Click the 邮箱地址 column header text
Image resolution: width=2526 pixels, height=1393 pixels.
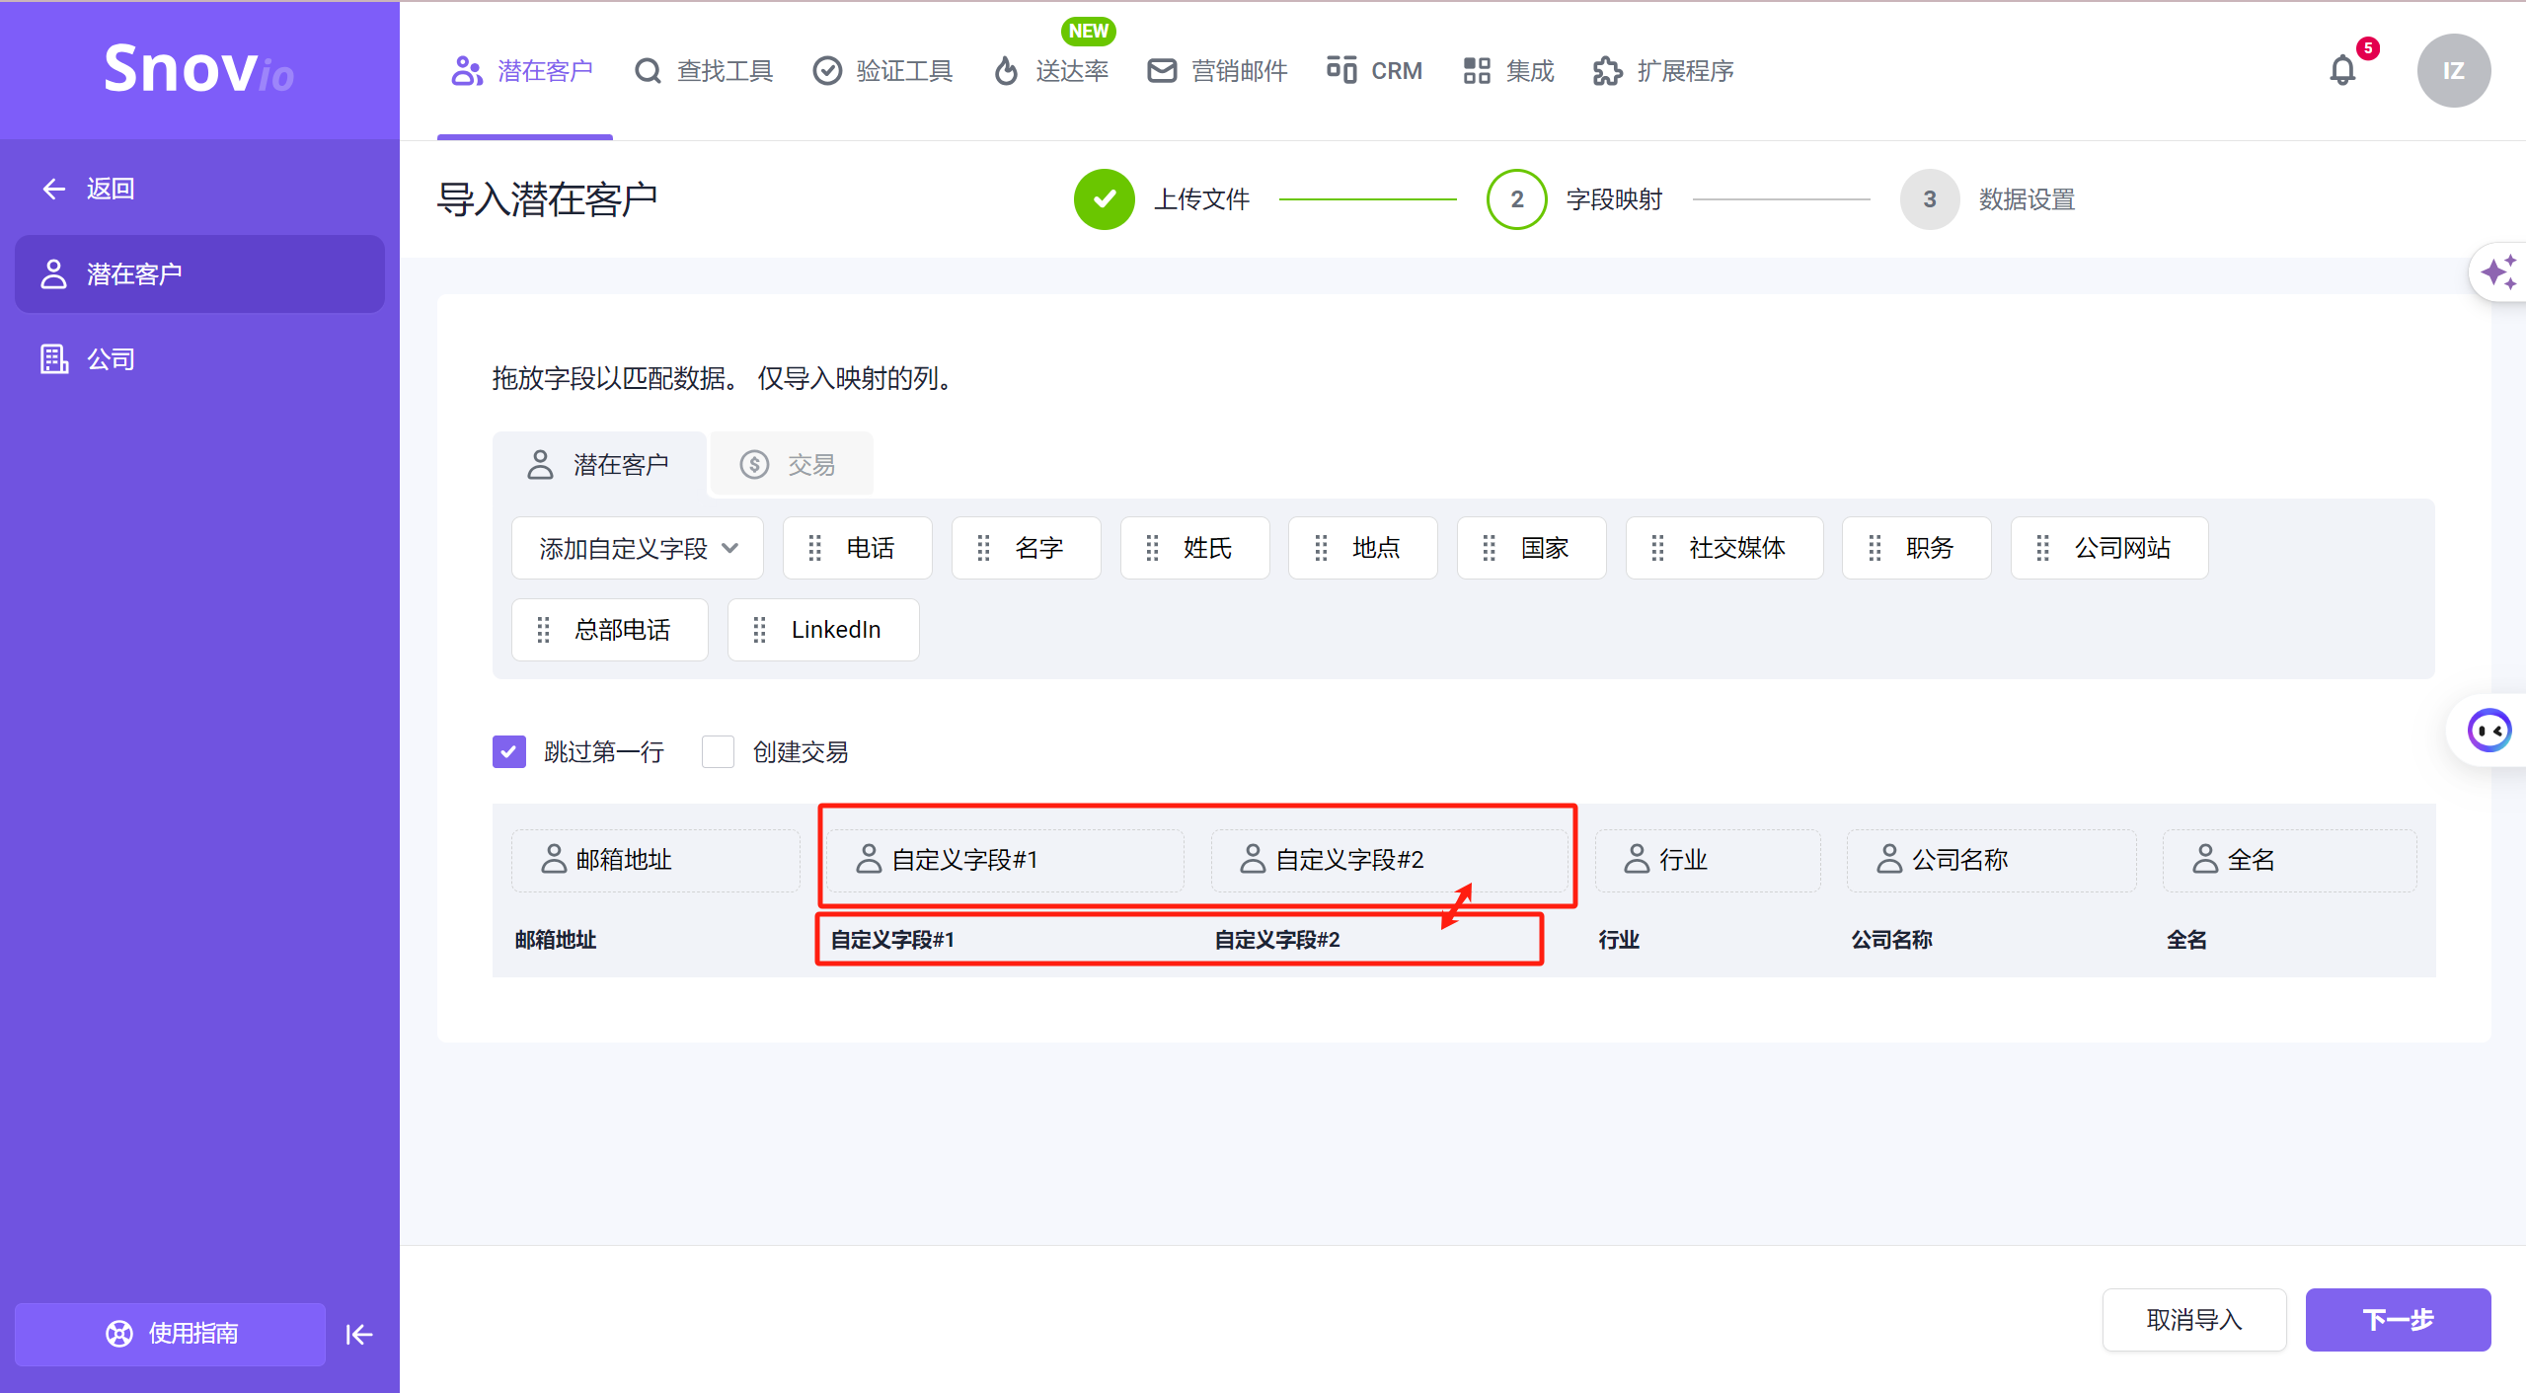pyautogui.click(x=556, y=940)
